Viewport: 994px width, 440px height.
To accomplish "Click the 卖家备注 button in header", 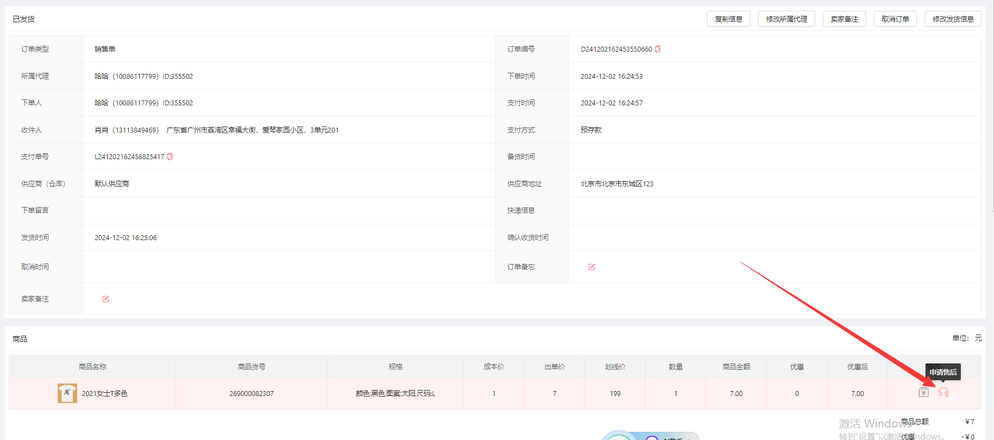I will pos(844,19).
